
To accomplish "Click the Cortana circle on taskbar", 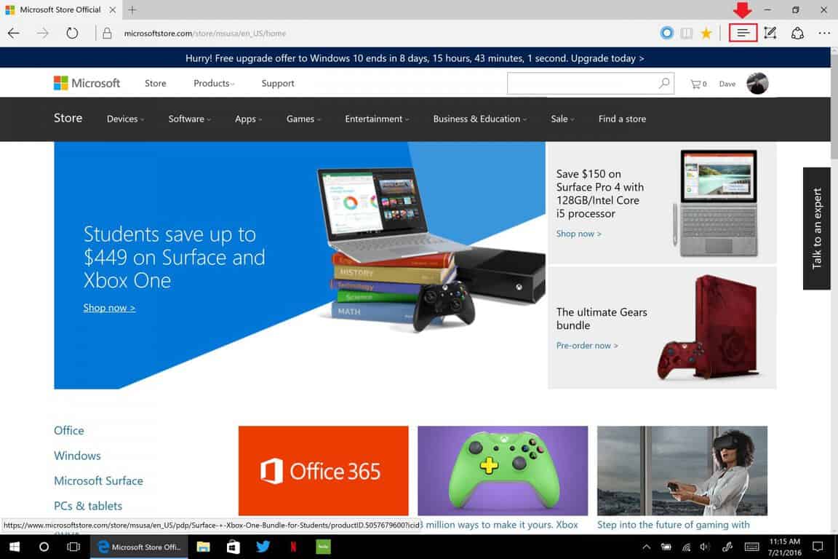I will (x=44, y=547).
